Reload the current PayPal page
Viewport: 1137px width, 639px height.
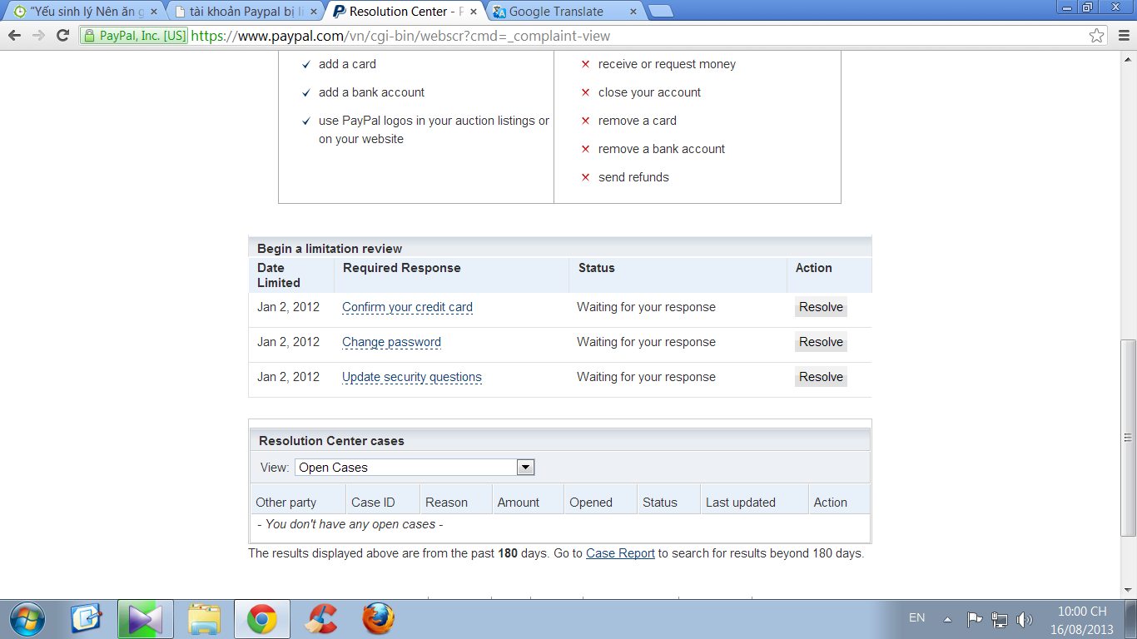62,36
